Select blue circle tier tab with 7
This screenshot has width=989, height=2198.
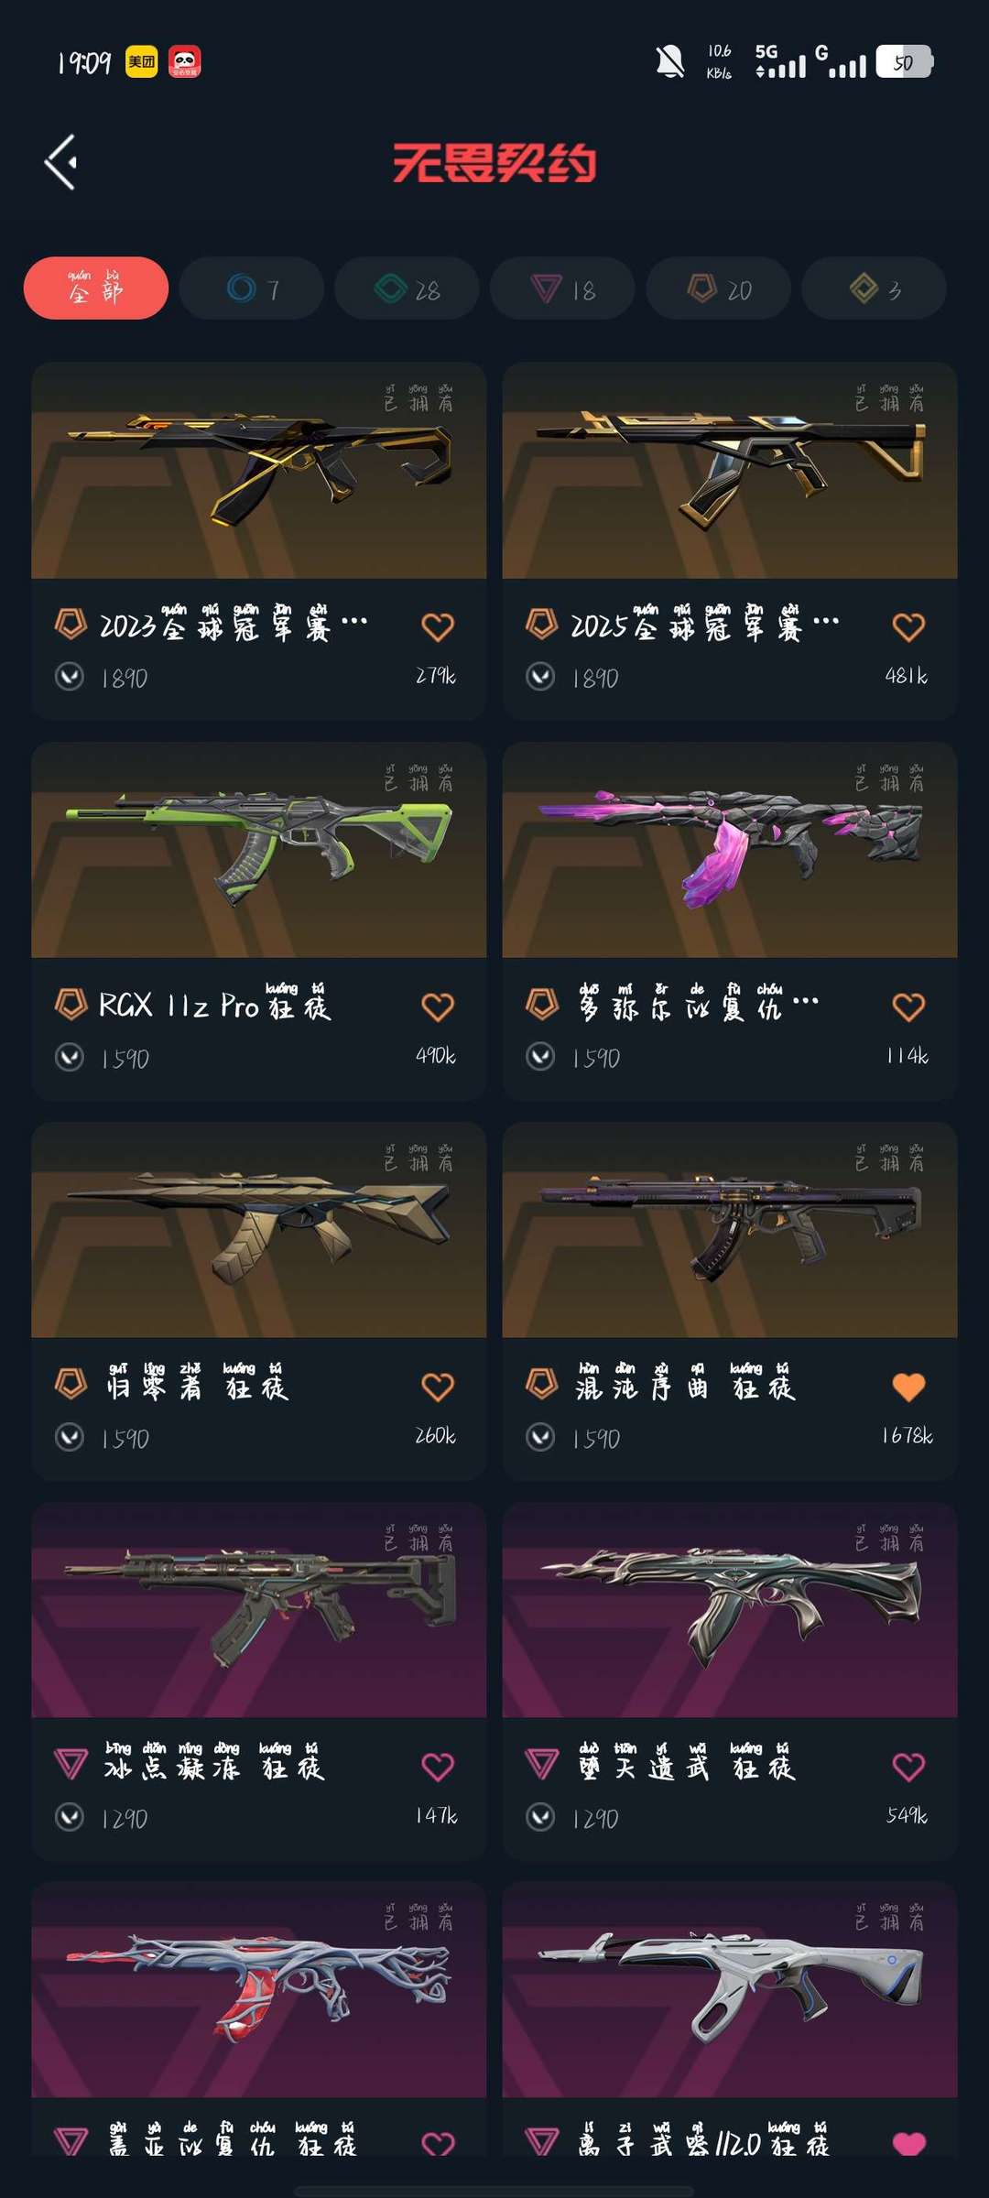pyautogui.click(x=252, y=288)
